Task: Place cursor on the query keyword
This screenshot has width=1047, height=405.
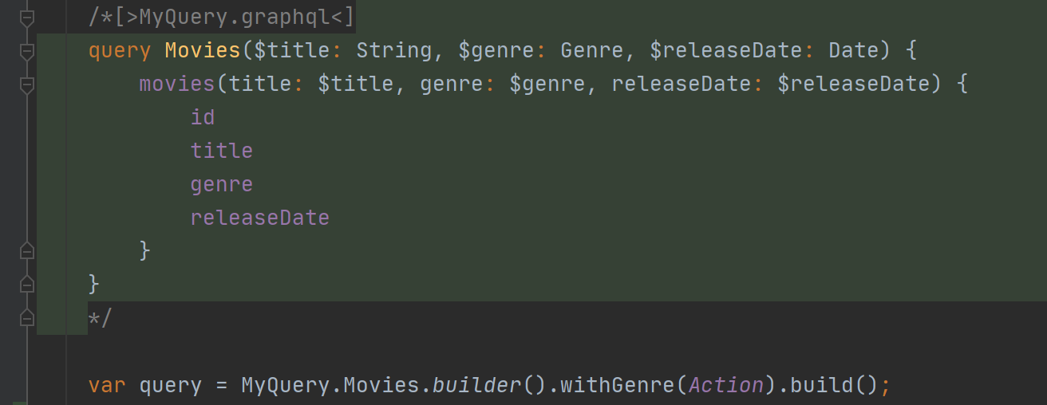Action: [x=120, y=51]
